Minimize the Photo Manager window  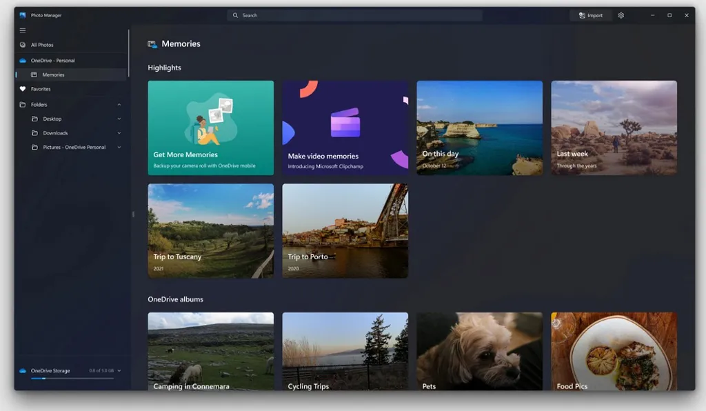pyautogui.click(x=652, y=15)
